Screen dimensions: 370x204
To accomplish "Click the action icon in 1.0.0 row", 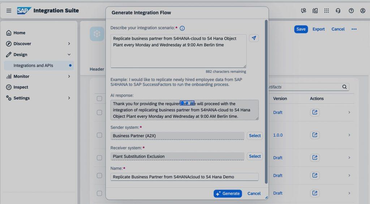I will tap(315, 135).
